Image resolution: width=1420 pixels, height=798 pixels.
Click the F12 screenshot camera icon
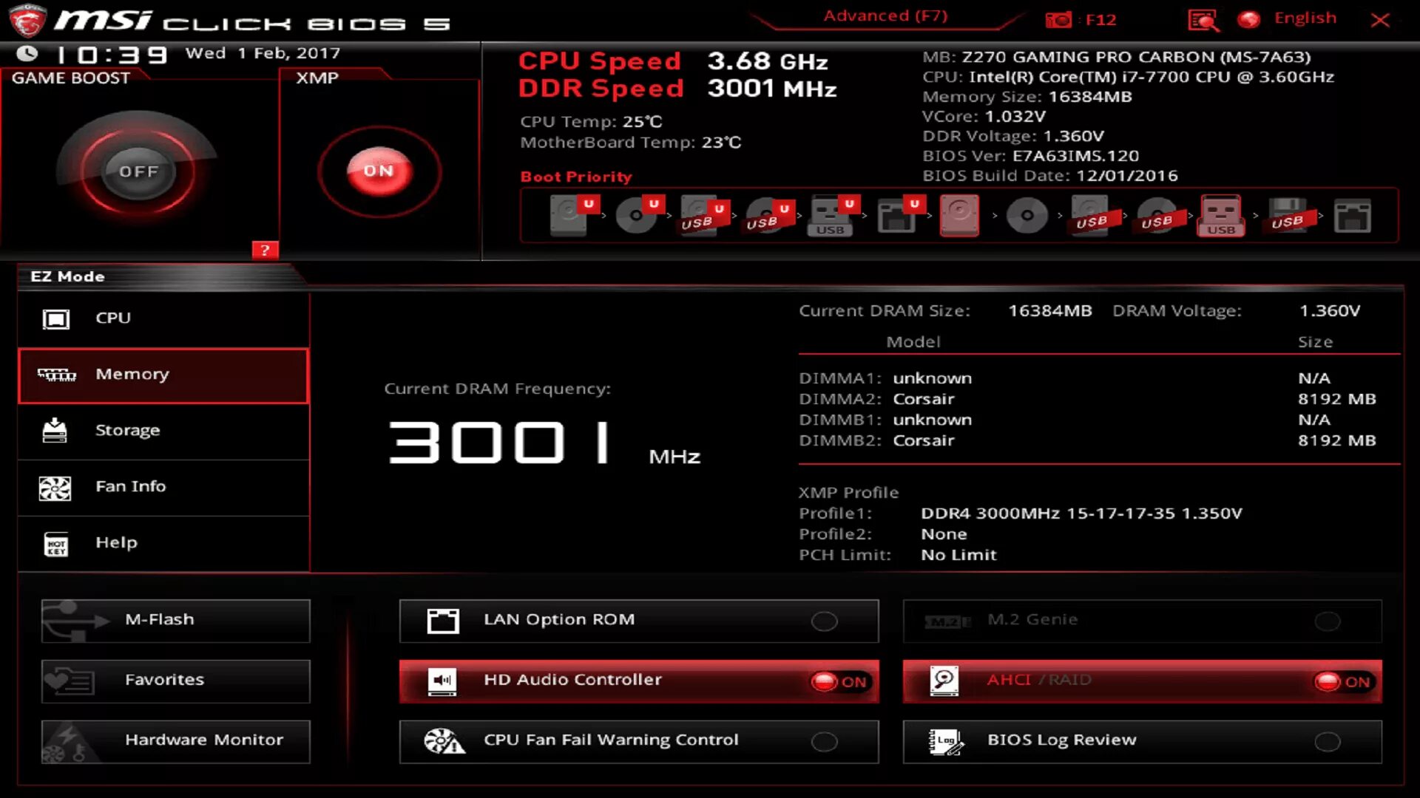[1058, 20]
